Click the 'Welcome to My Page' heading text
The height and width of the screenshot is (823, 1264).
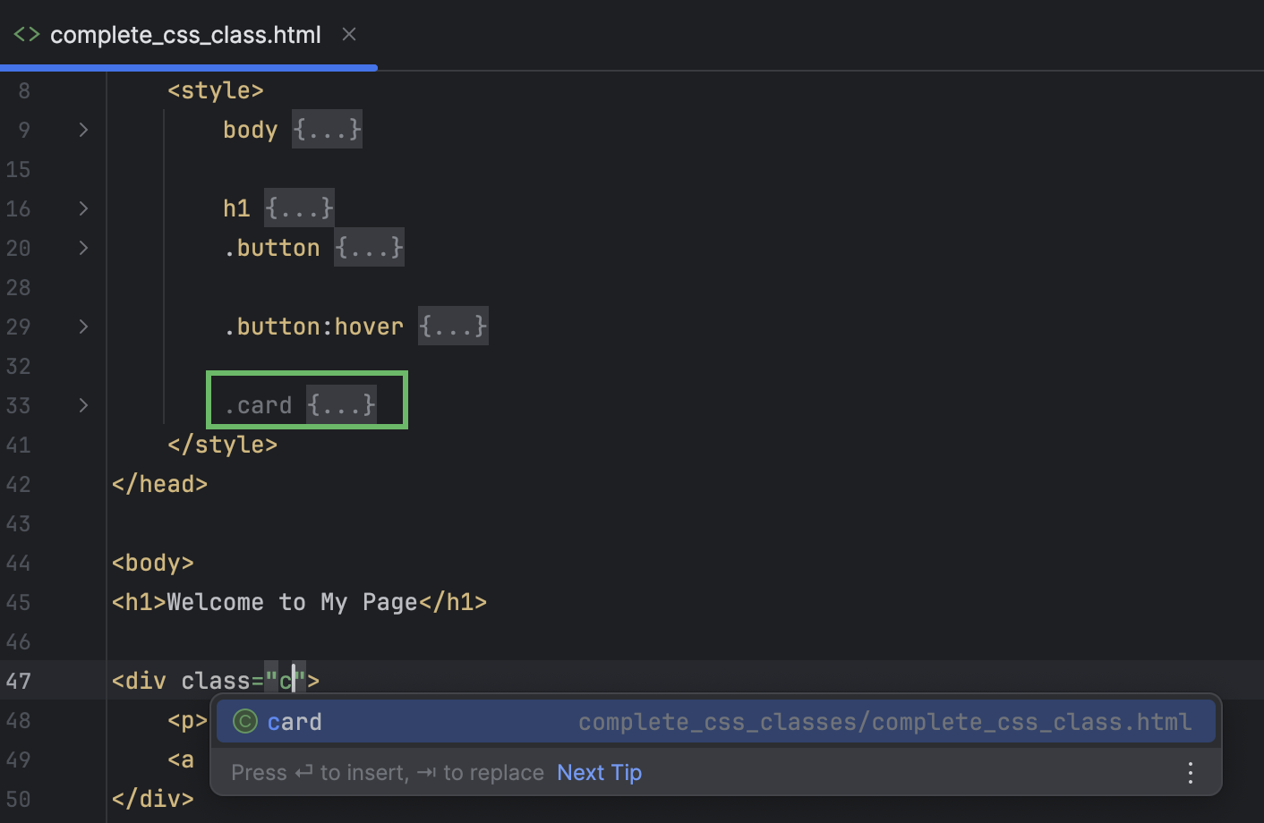click(x=293, y=602)
